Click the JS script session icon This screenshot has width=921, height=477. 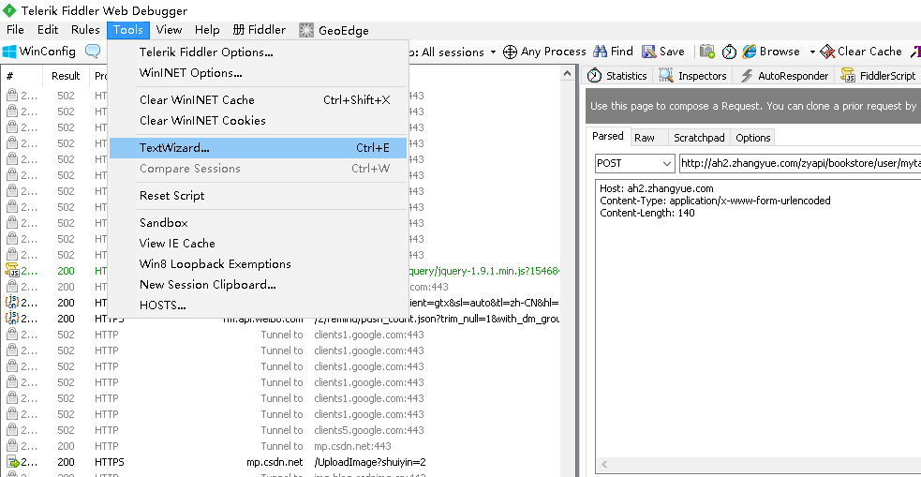[12, 270]
